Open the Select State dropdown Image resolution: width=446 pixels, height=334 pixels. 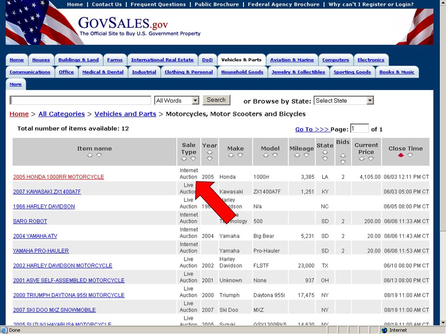[344, 100]
